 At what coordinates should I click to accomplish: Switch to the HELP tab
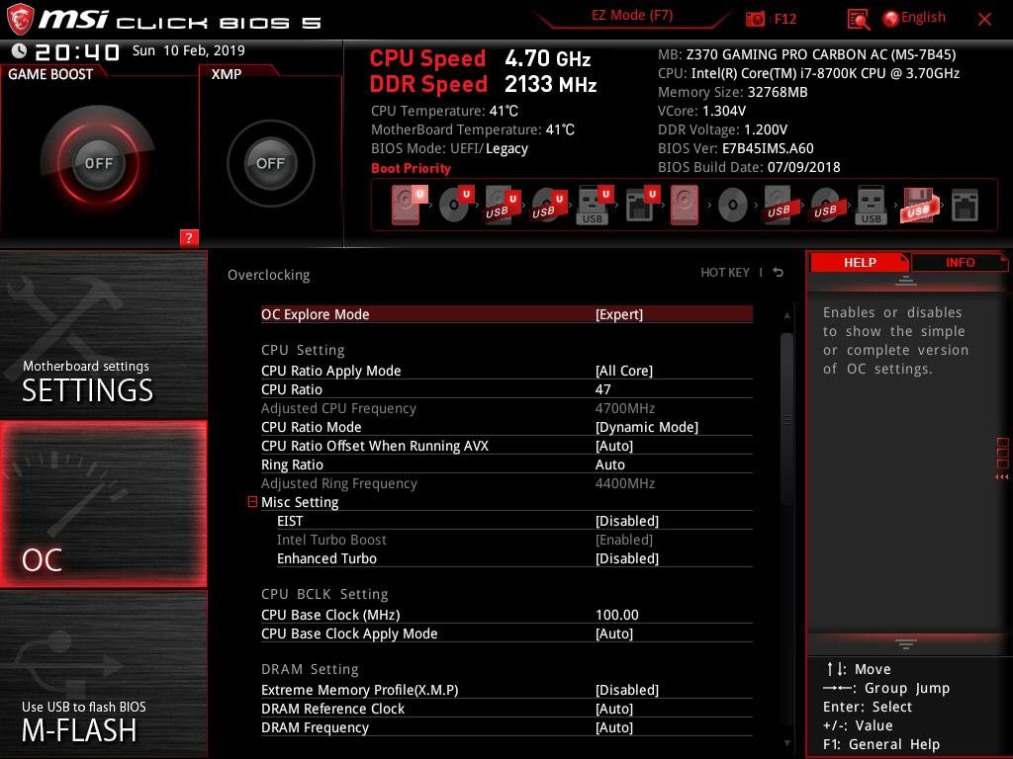pos(860,262)
